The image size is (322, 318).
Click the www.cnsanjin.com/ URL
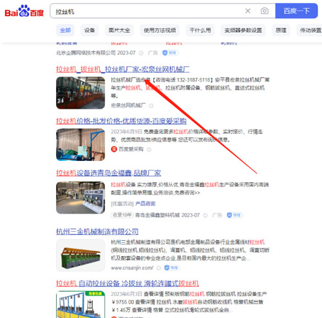point(132,268)
